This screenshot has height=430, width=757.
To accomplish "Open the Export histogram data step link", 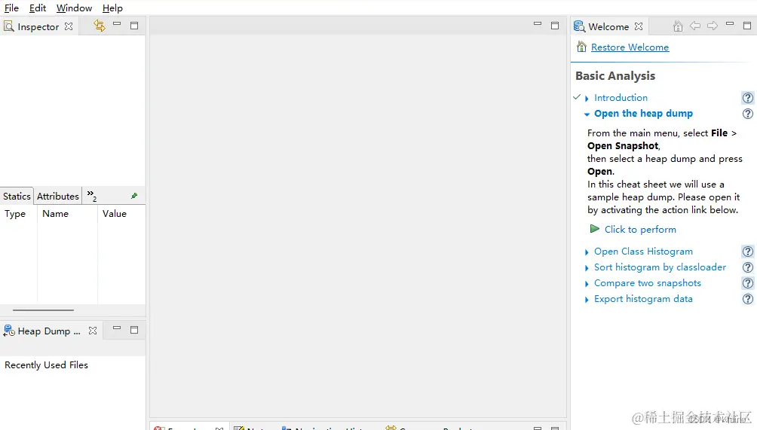I will 643,299.
